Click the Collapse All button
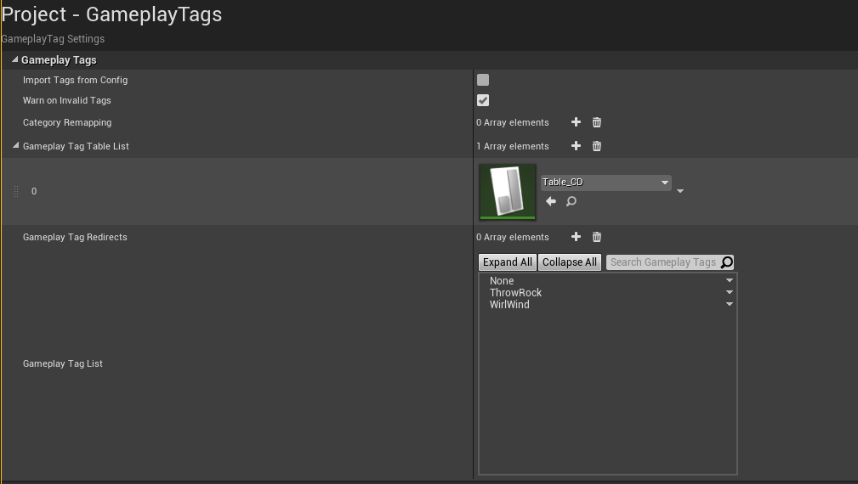The height and width of the screenshot is (484, 858). coord(570,262)
